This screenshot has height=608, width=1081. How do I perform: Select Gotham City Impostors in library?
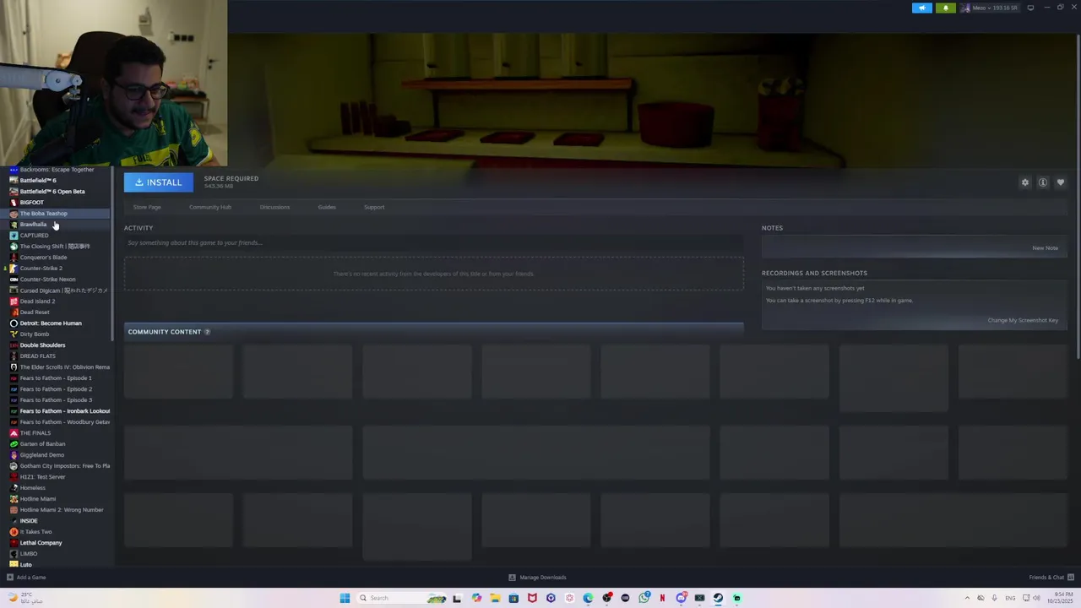click(x=56, y=466)
